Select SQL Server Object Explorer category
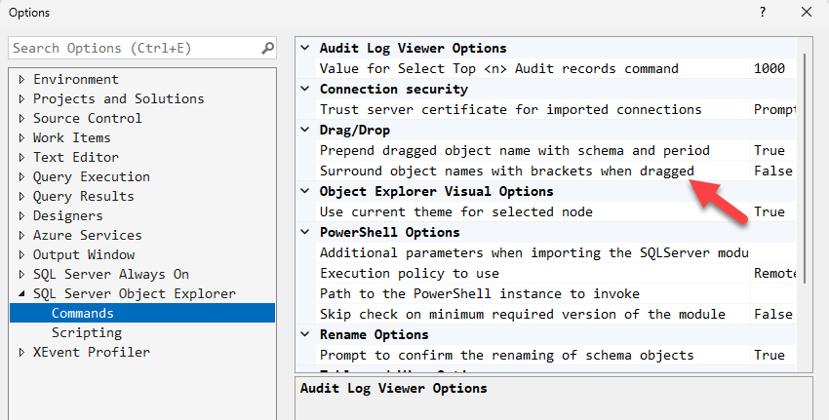 coord(135,293)
